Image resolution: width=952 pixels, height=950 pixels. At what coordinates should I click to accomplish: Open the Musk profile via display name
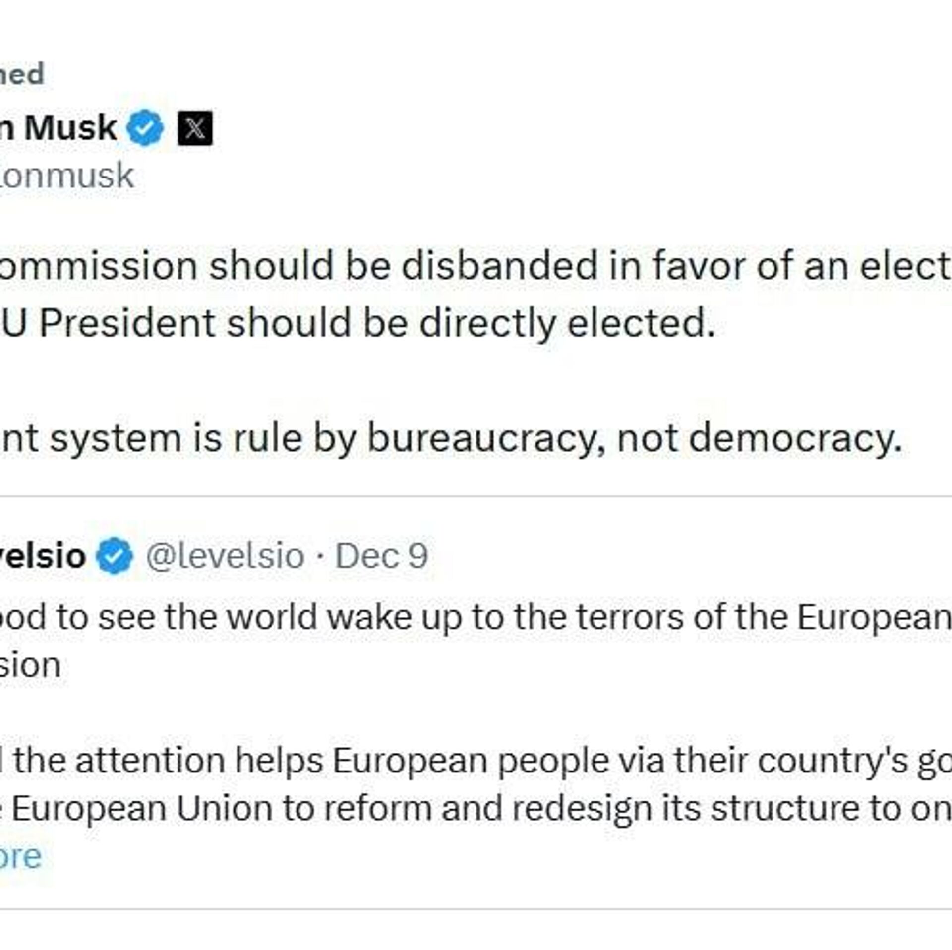click(59, 128)
